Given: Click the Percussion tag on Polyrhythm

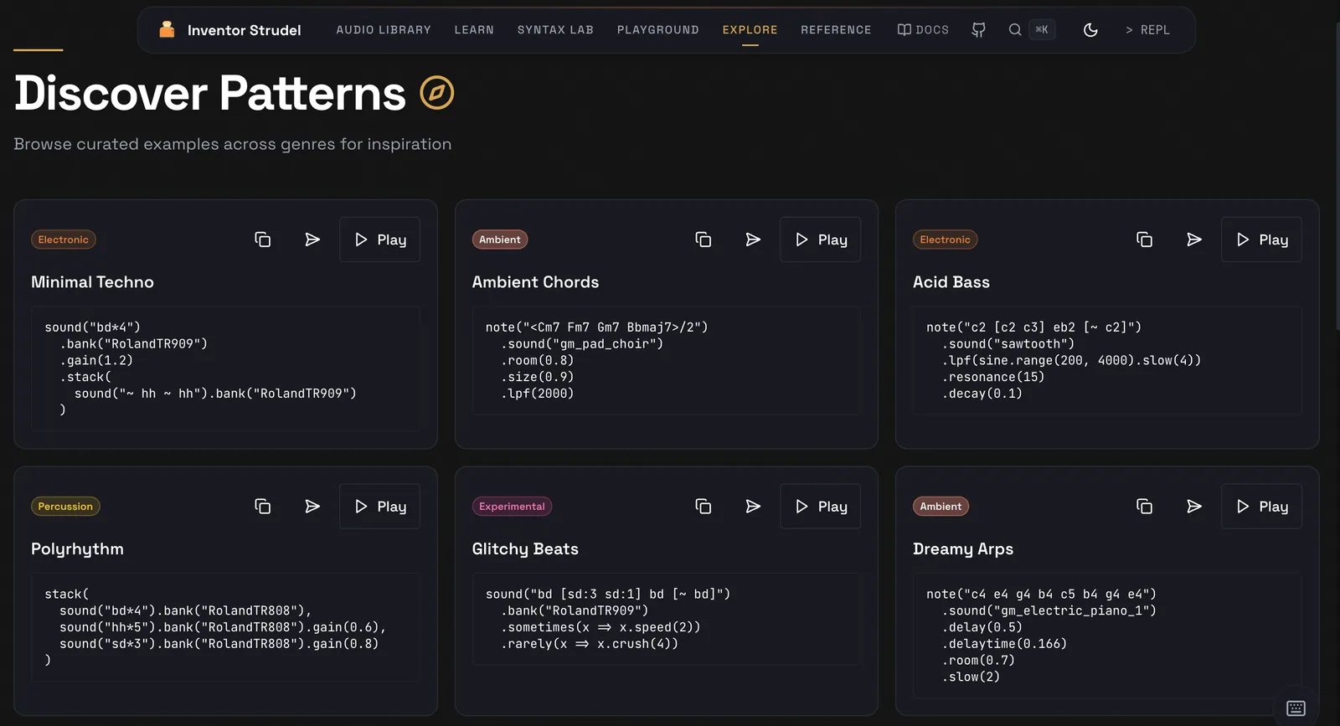Looking at the screenshot, I should [x=65, y=507].
